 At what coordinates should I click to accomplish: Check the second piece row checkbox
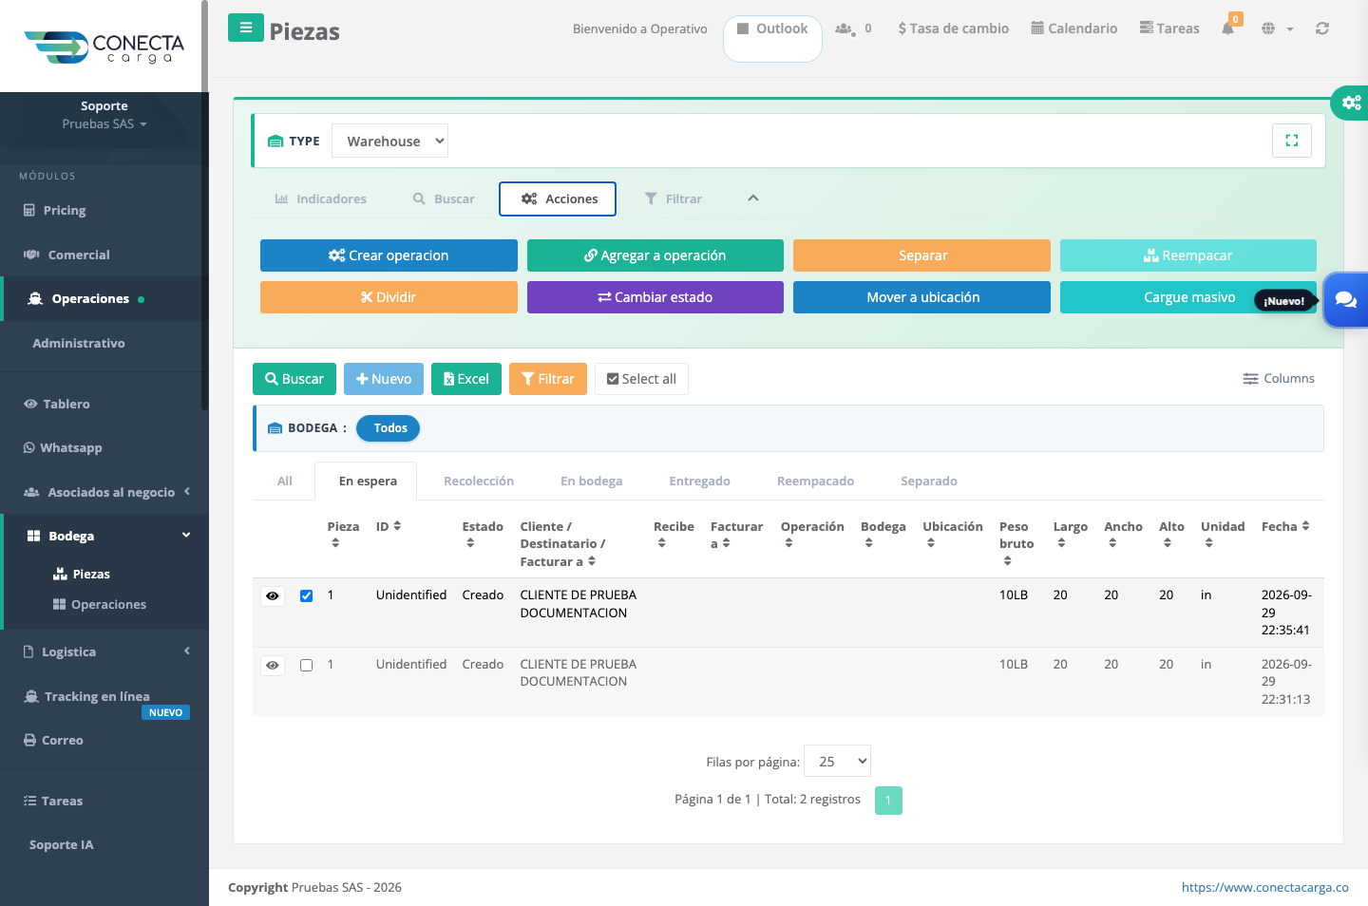point(306,665)
